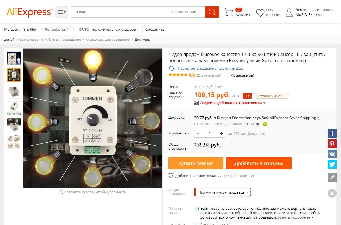Select the first product thumbnail image
The height and width of the screenshot is (225, 341).
pyautogui.click(x=14, y=58)
